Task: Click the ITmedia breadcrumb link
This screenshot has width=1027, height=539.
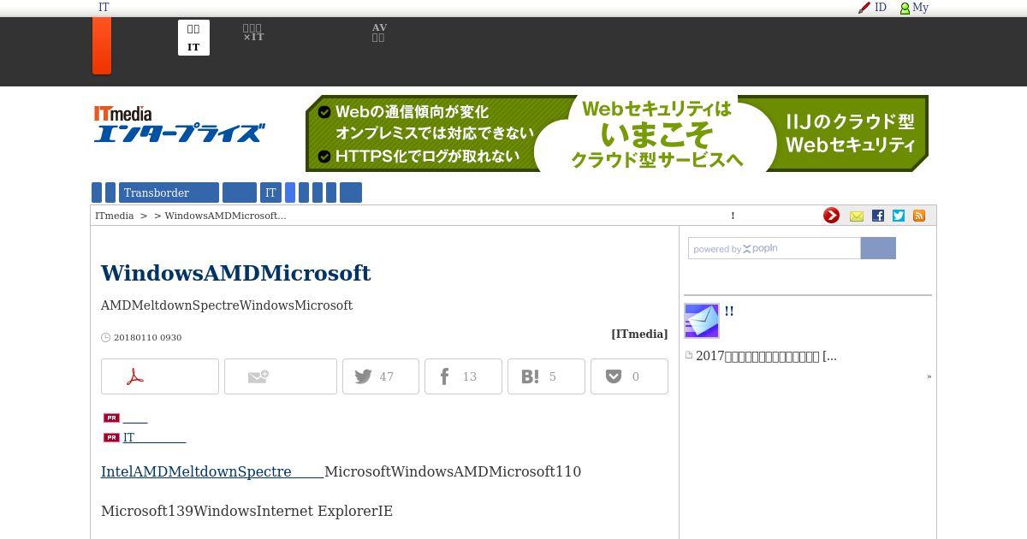Action: coord(114,216)
